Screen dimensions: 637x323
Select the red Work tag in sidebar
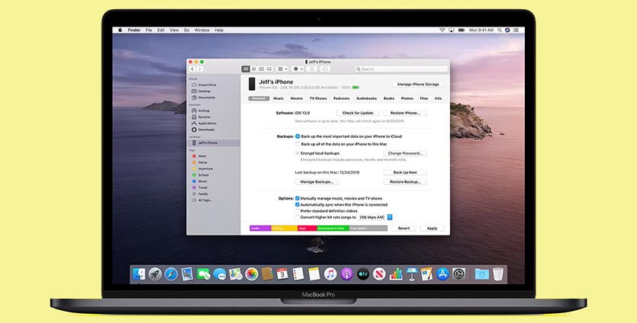coord(199,156)
